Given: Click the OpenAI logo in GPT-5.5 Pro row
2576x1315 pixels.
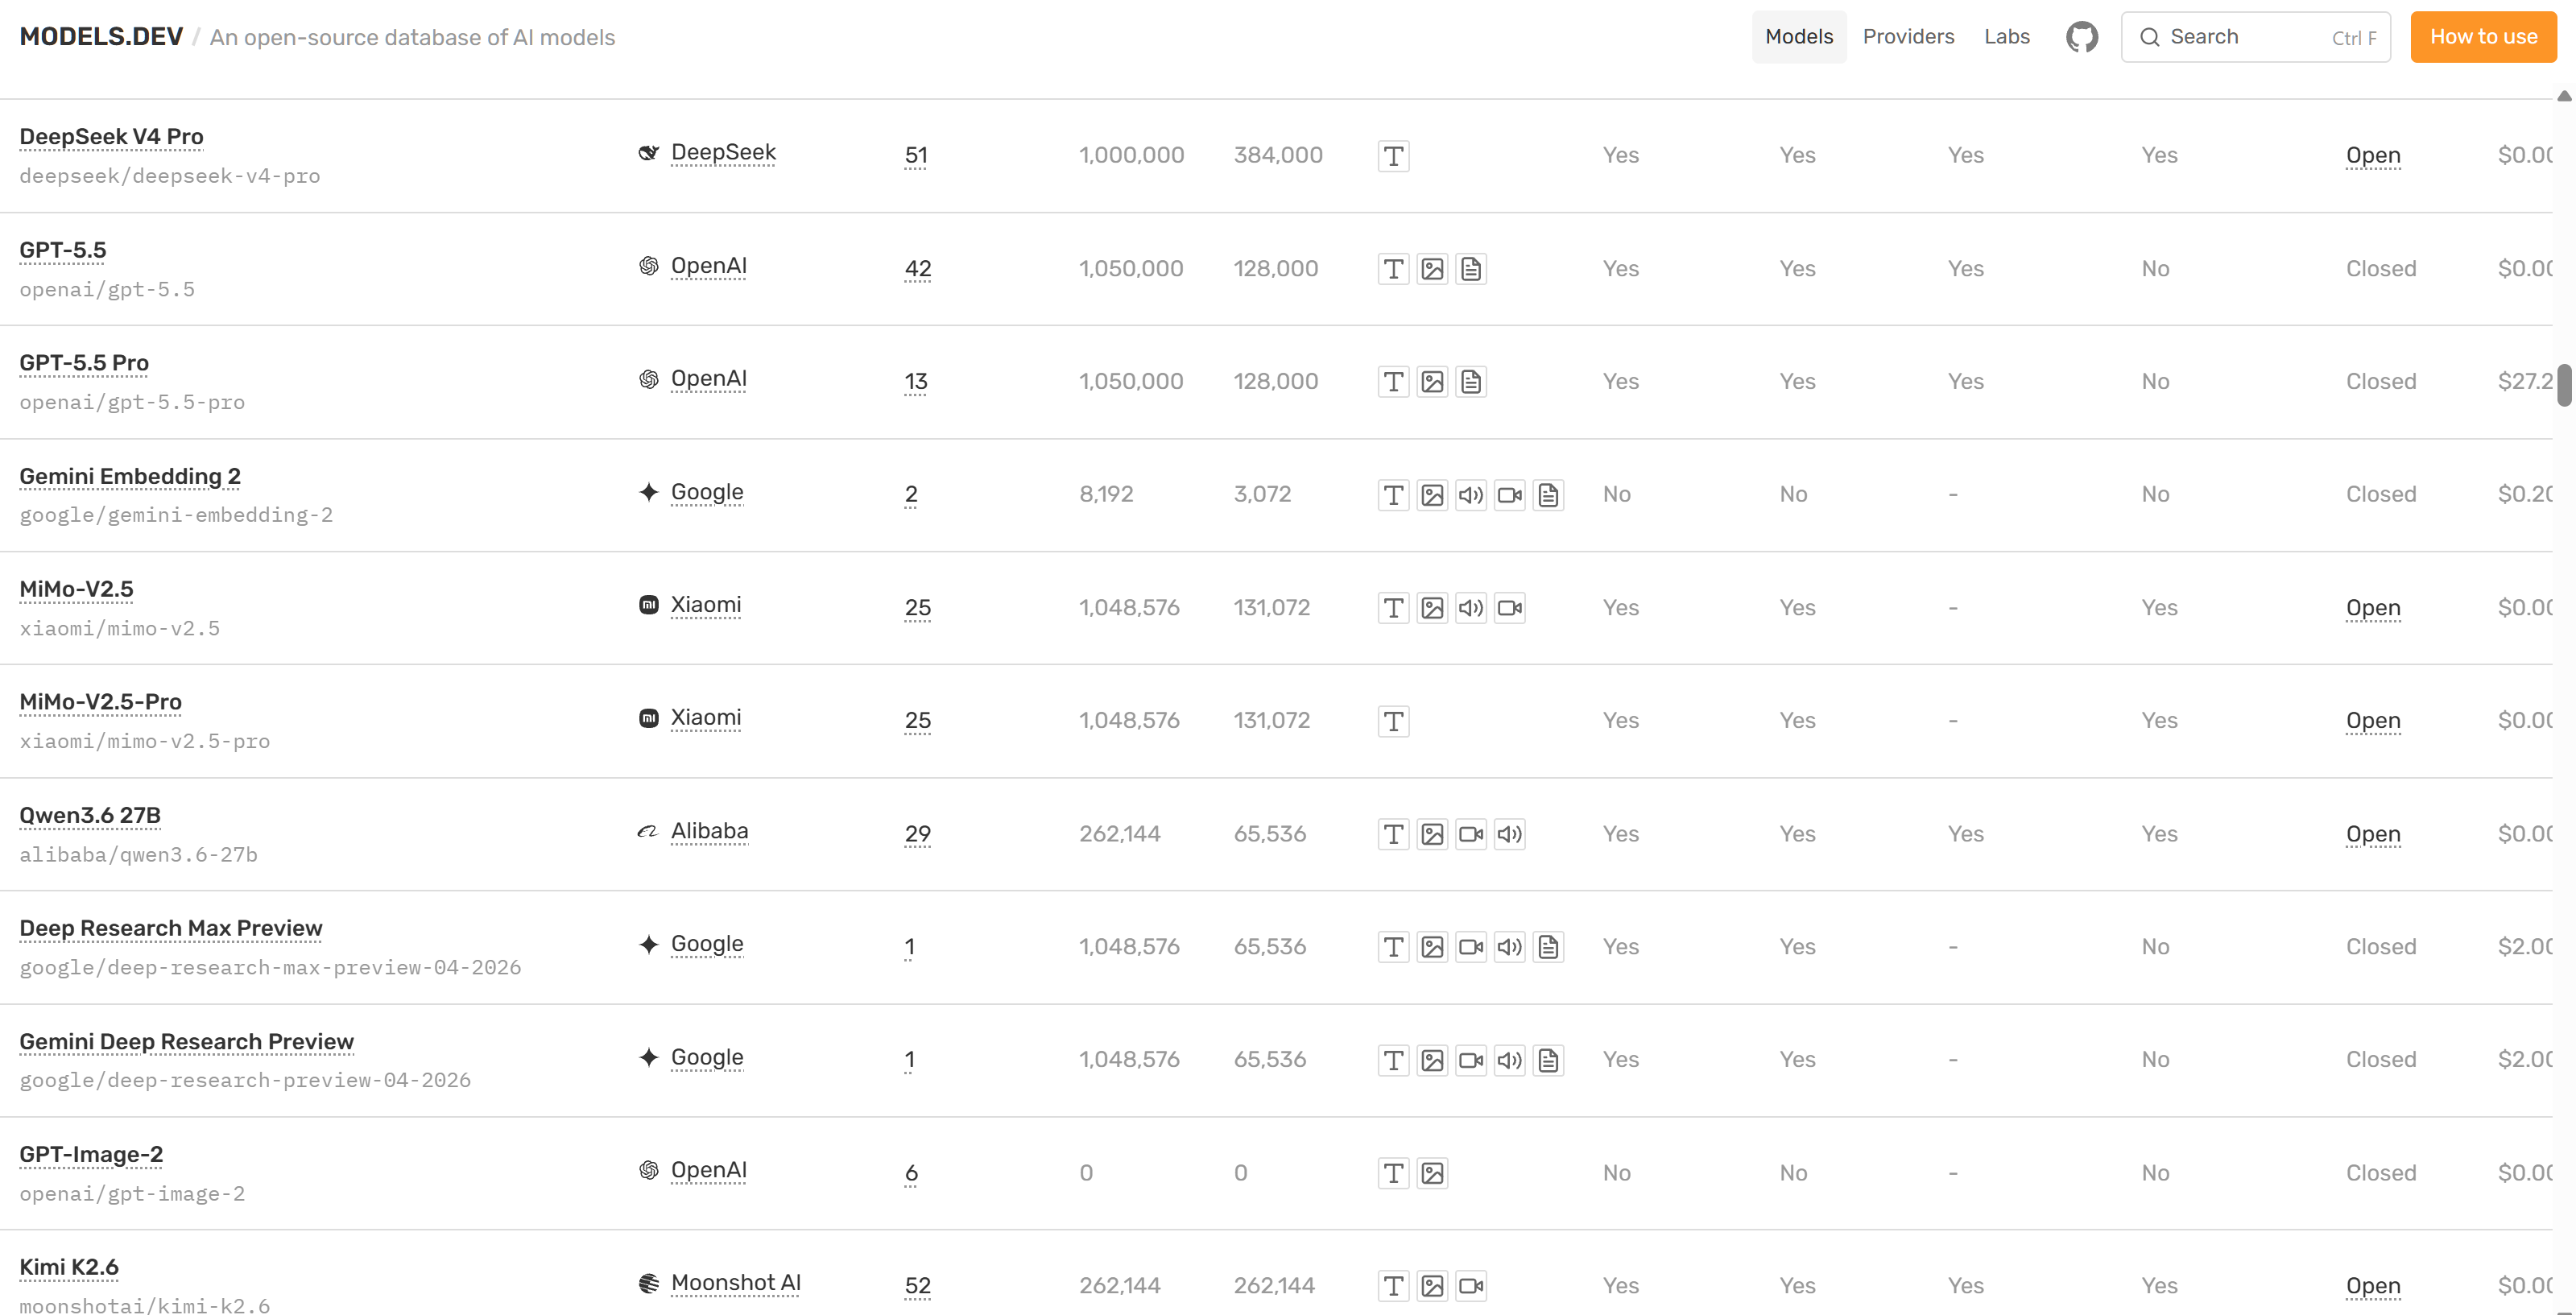Looking at the screenshot, I should pos(649,379).
